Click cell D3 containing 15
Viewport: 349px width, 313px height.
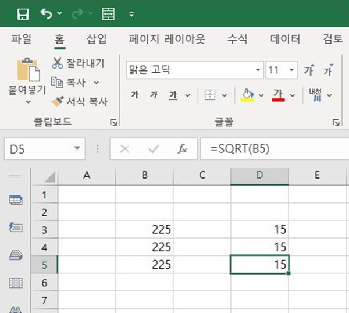(259, 230)
